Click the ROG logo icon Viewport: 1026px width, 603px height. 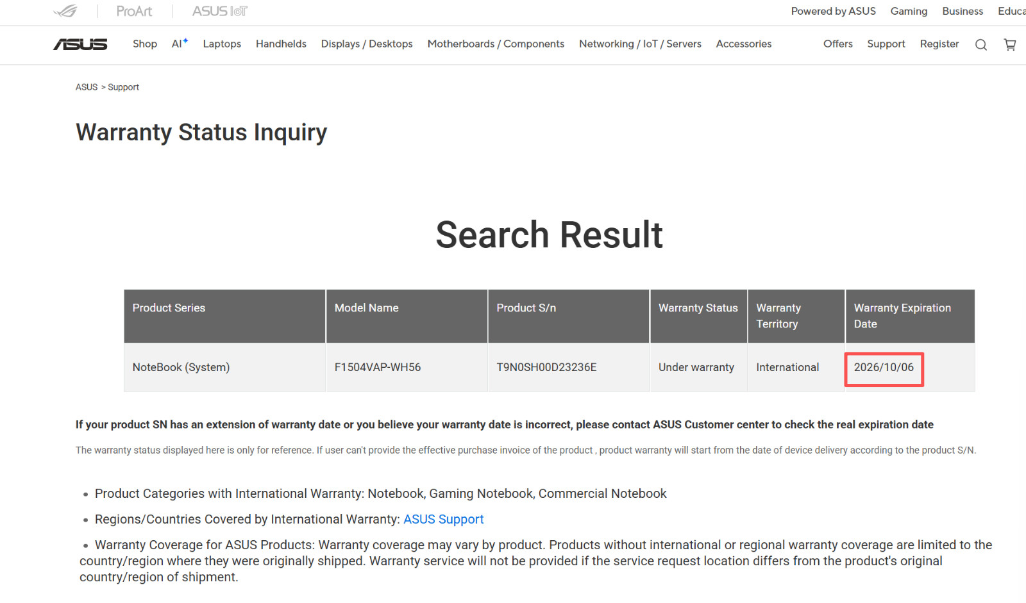pos(65,11)
